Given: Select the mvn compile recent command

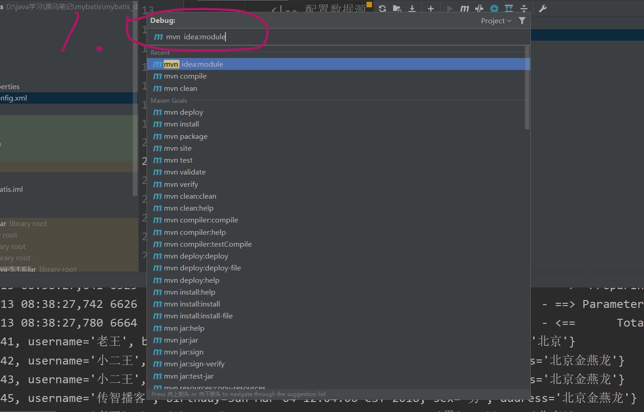Looking at the screenshot, I should tap(185, 76).
